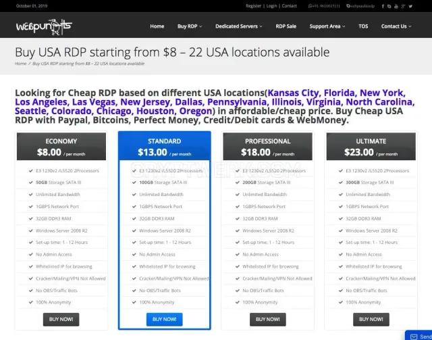Viewport: 432px width, 340px height.
Task: Click "32GB DDR3 RAM" in Standard plan
Action: 157,218
